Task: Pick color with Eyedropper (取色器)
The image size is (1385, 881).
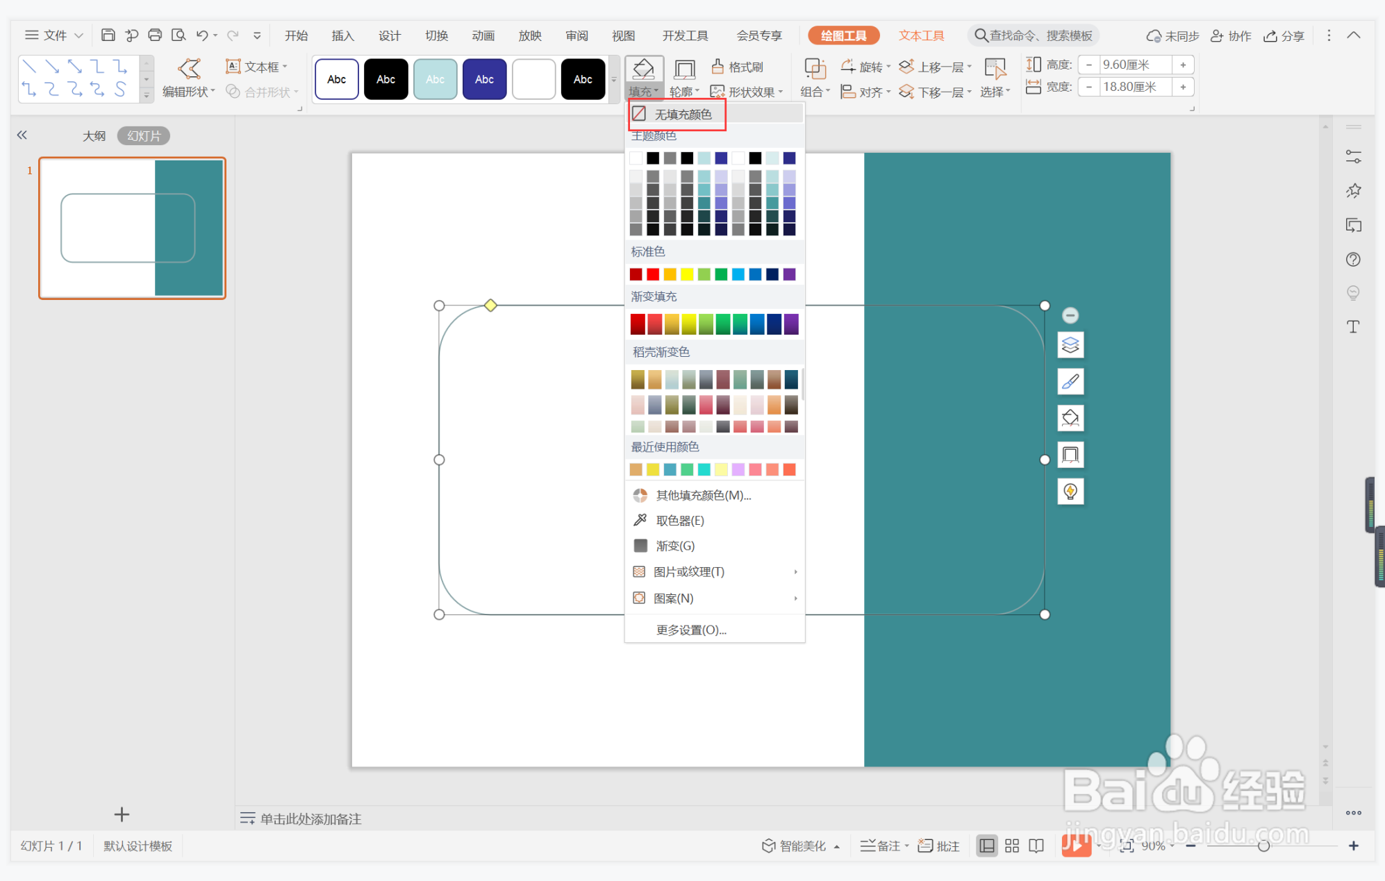Action: pos(679,521)
